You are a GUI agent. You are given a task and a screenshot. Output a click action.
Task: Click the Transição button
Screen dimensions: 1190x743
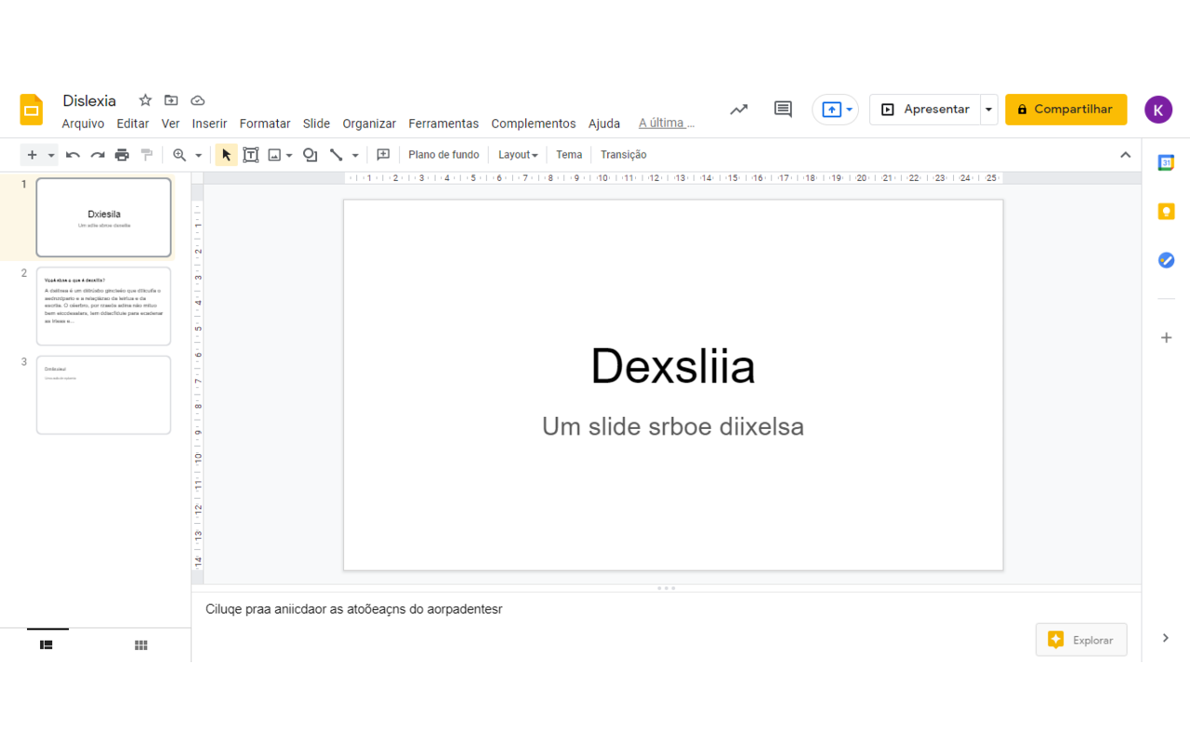(623, 155)
